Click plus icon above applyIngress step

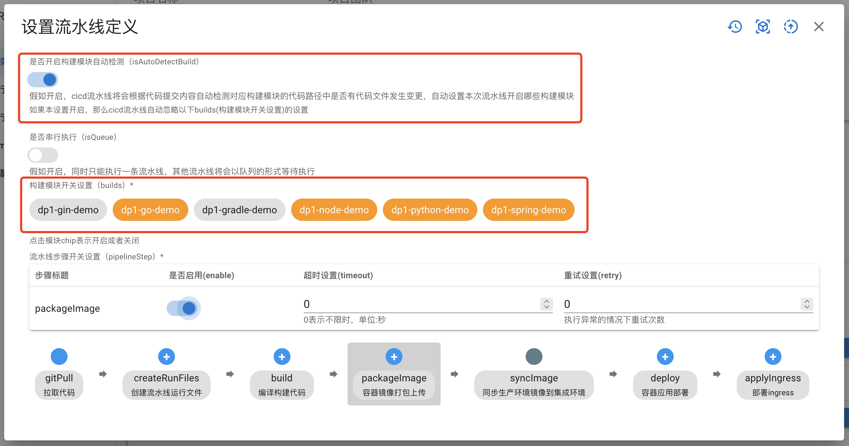click(773, 356)
